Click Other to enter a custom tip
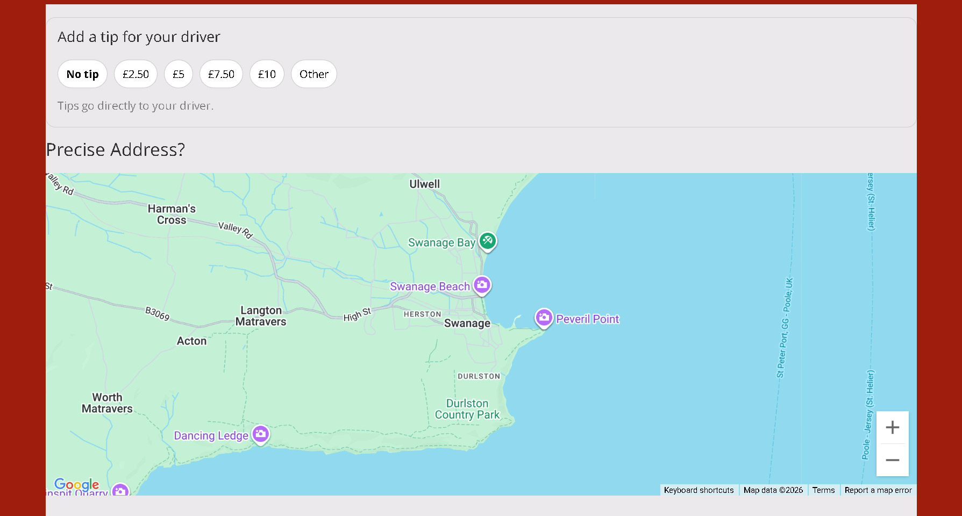This screenshot has width=962, height=516. tap(313, 74)
